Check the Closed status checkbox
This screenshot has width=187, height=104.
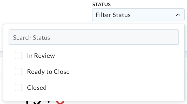click(x=18, y=87)
